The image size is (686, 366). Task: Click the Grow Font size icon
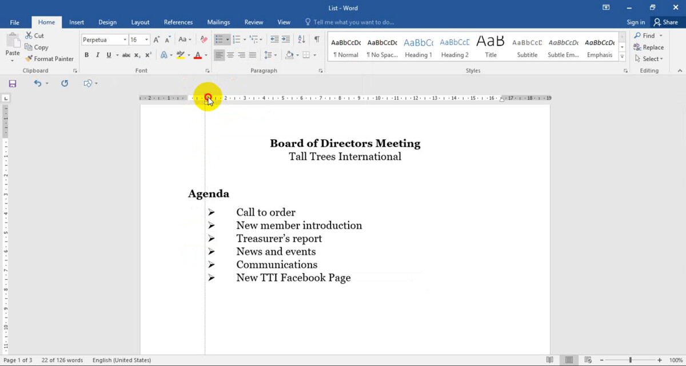click(157, 39)
